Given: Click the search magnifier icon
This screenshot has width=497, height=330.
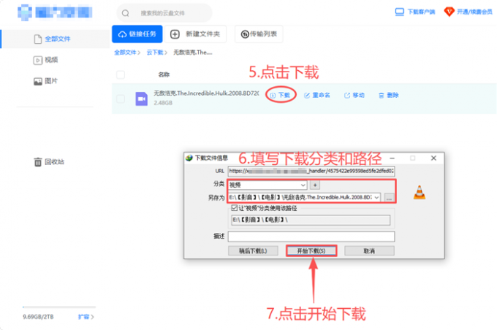Looking at the screenshot, I should 126,13.
